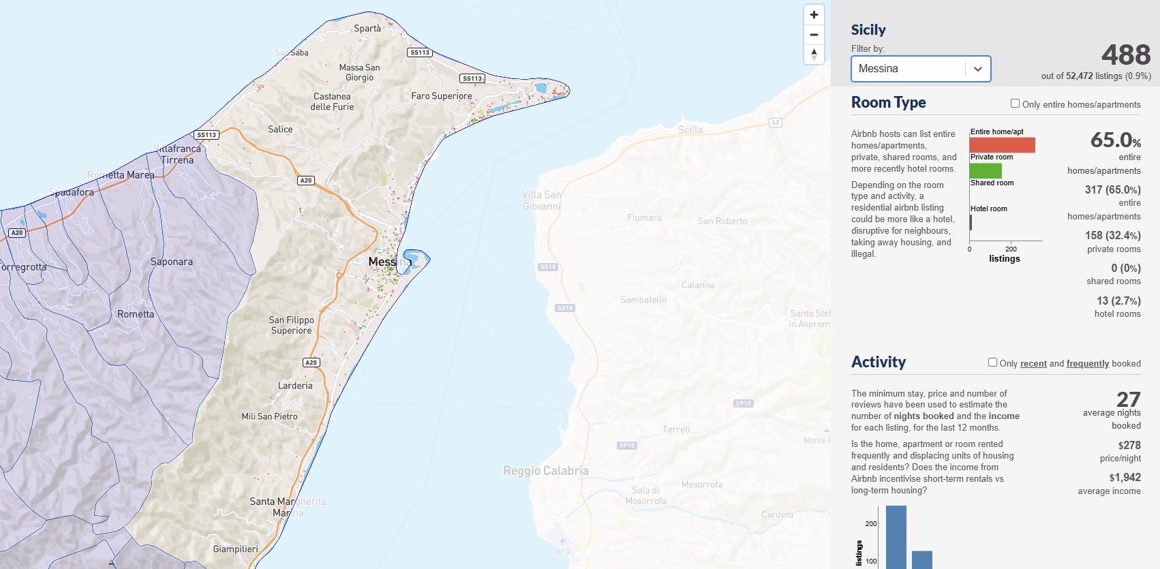
Task: Zoom out on the map
Action: 814,34
